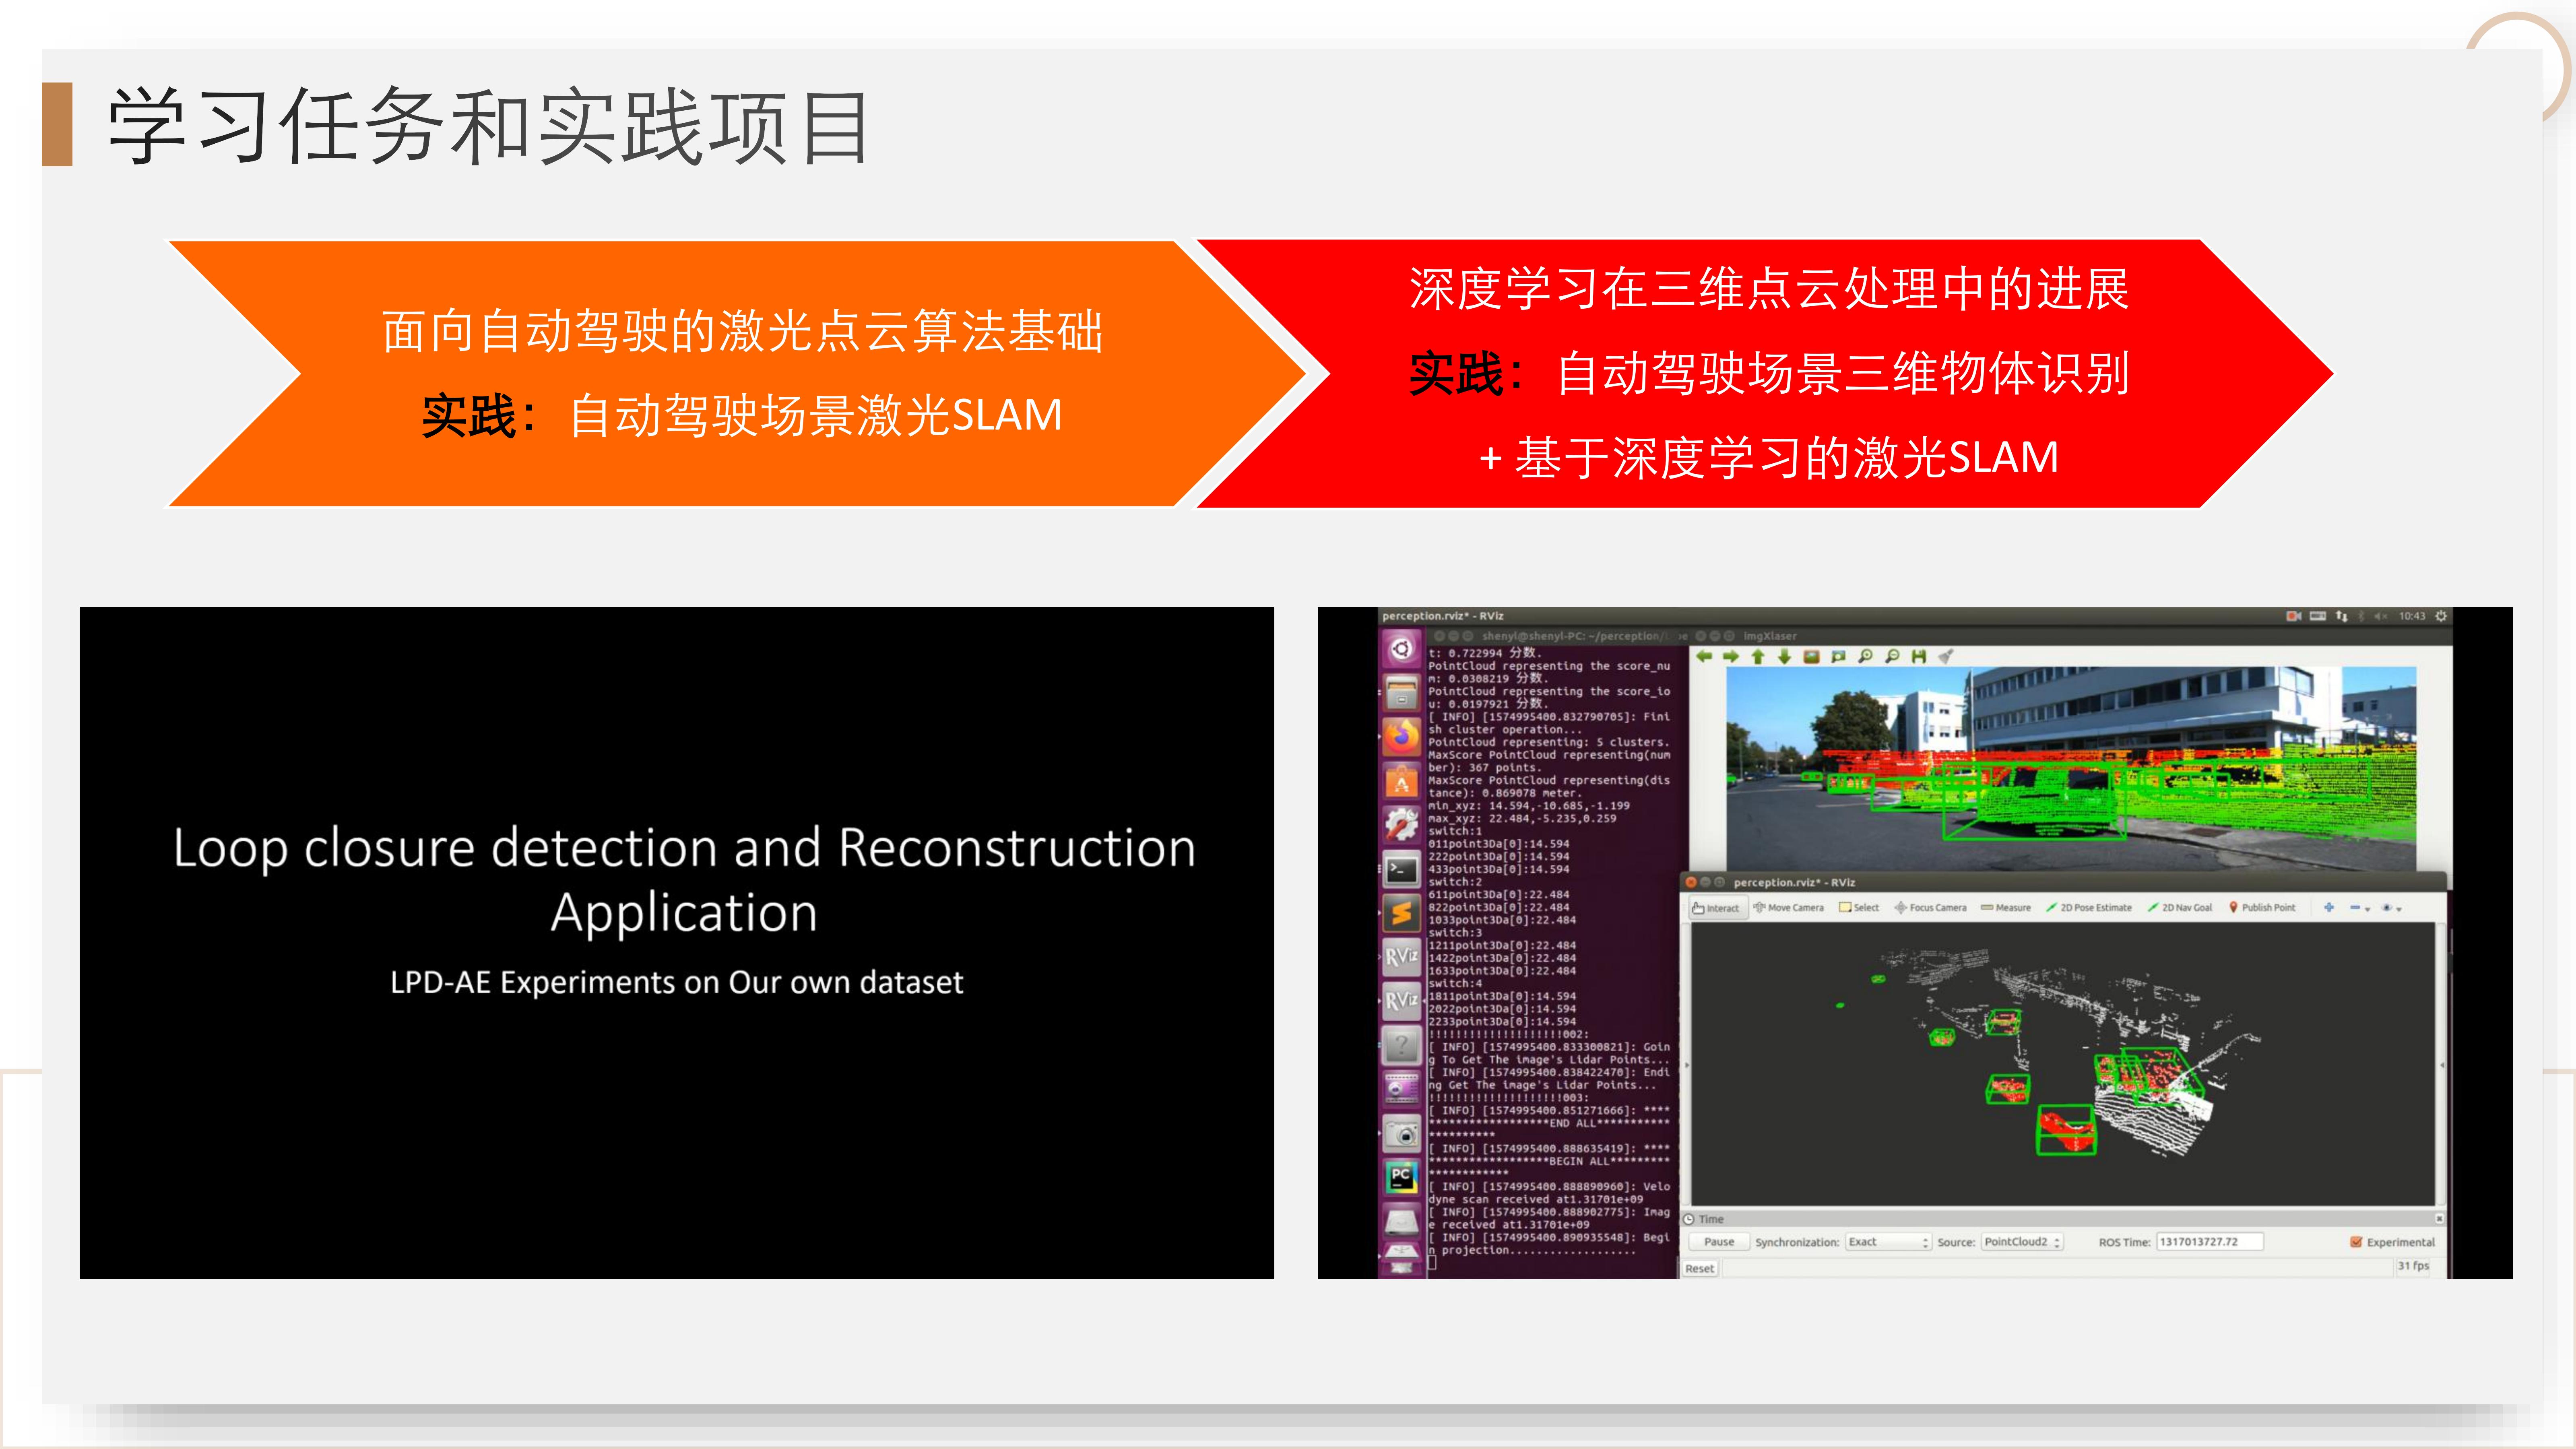The image size is (2576, 1449).
Task: Switch to Terminal in the launcher
Action: [1401, 869]
